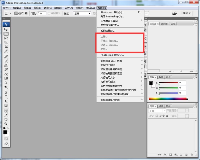The height and width of the screenshot is (160, 200).
Task: Open the 样式 style dropdown
Action: coord(82,13)
